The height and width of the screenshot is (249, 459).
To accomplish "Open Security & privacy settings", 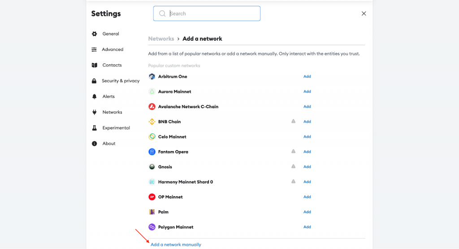I will (121, 81).
